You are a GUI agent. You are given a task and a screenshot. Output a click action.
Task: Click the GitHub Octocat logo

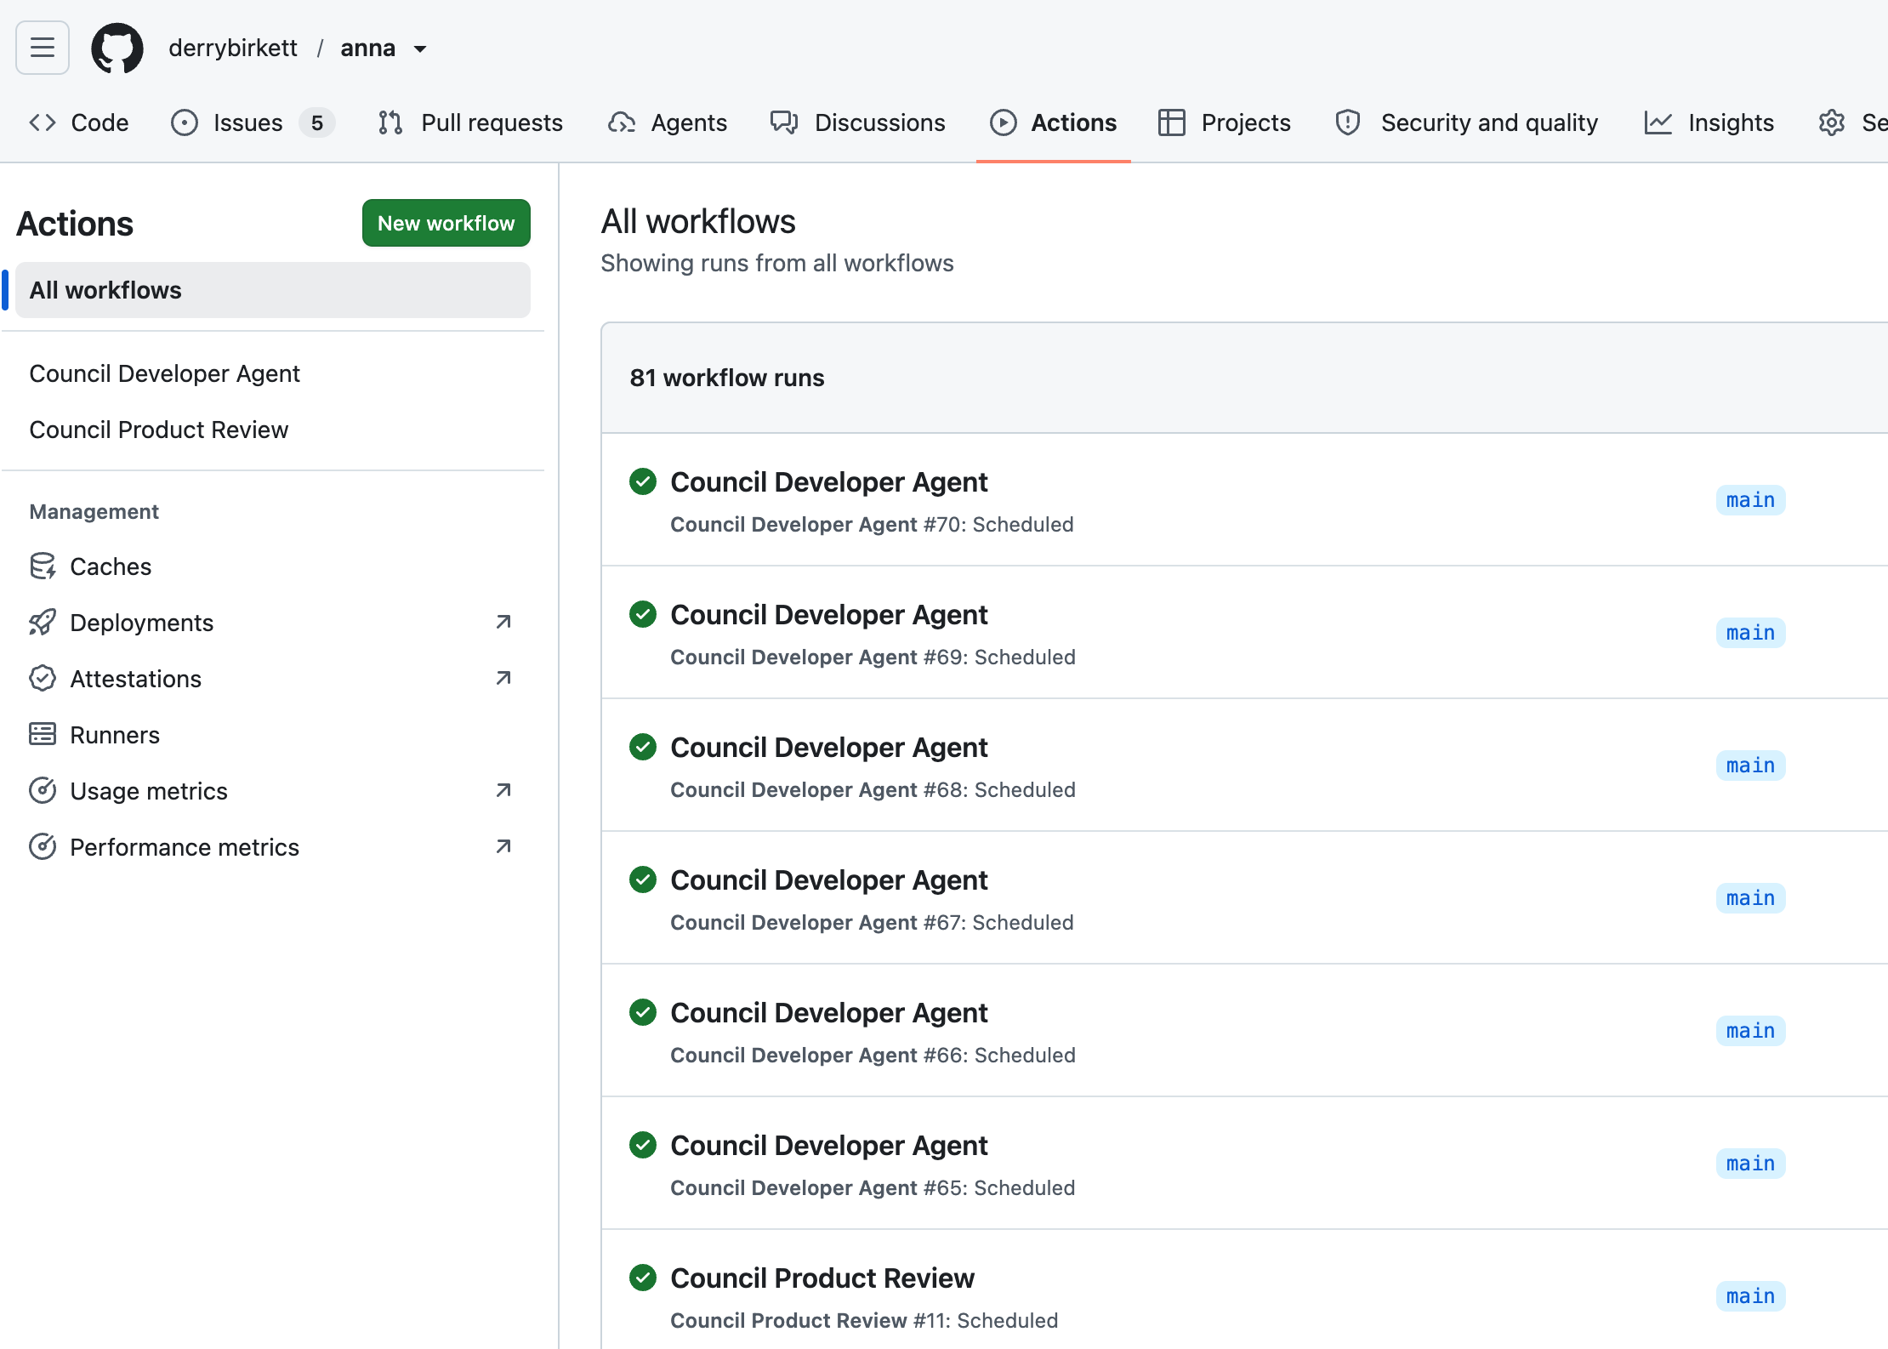coord(117,48)
